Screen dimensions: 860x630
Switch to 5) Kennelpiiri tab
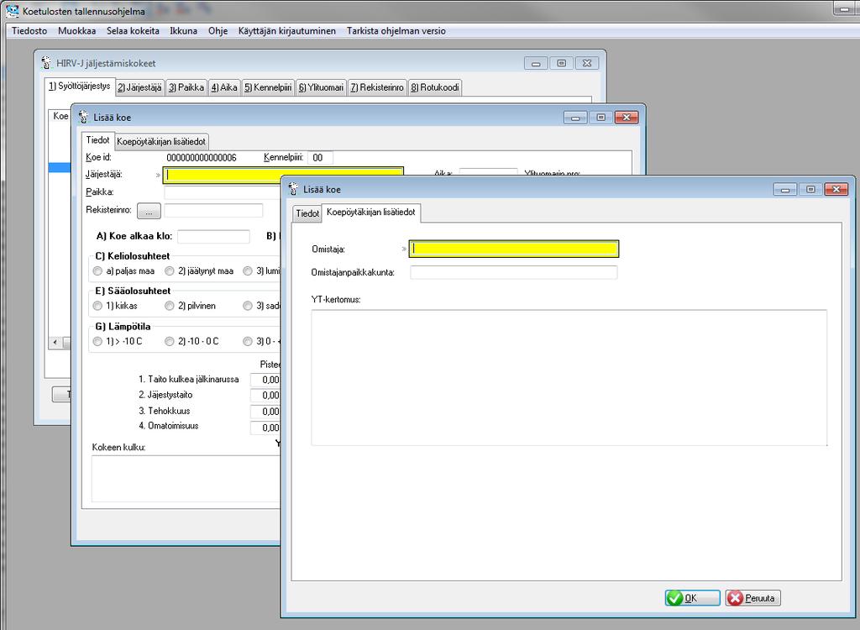click(x=268, y=87)
